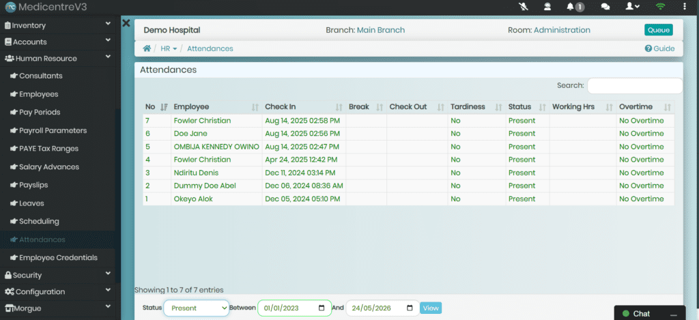Open PAYE Tax Ranges menu item

point(48,149)
